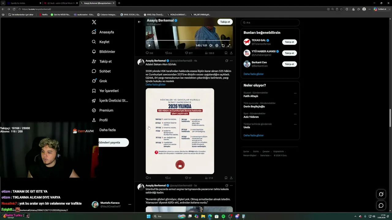Reply to the post with 5 comments

[148, 178]
